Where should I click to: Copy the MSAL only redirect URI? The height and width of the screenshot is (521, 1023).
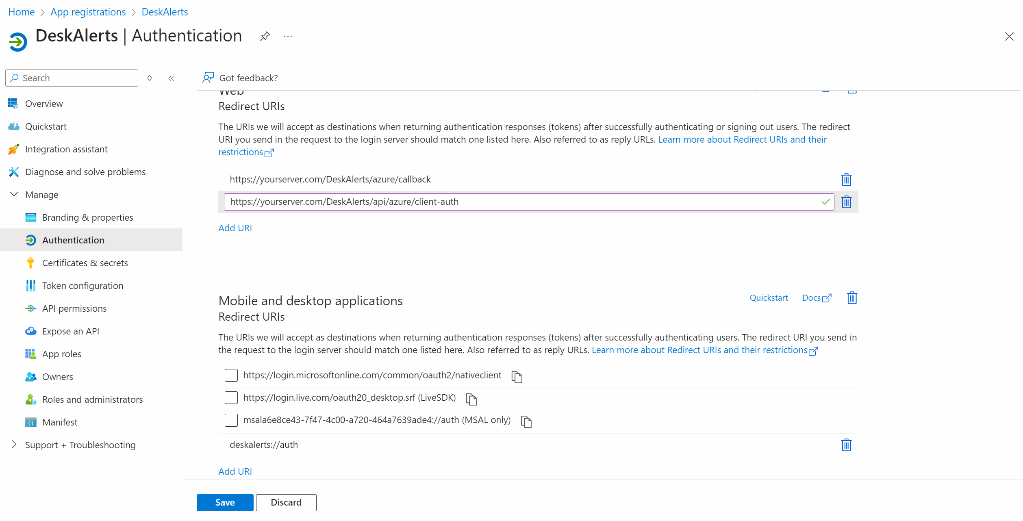click(x=526, y=421)
